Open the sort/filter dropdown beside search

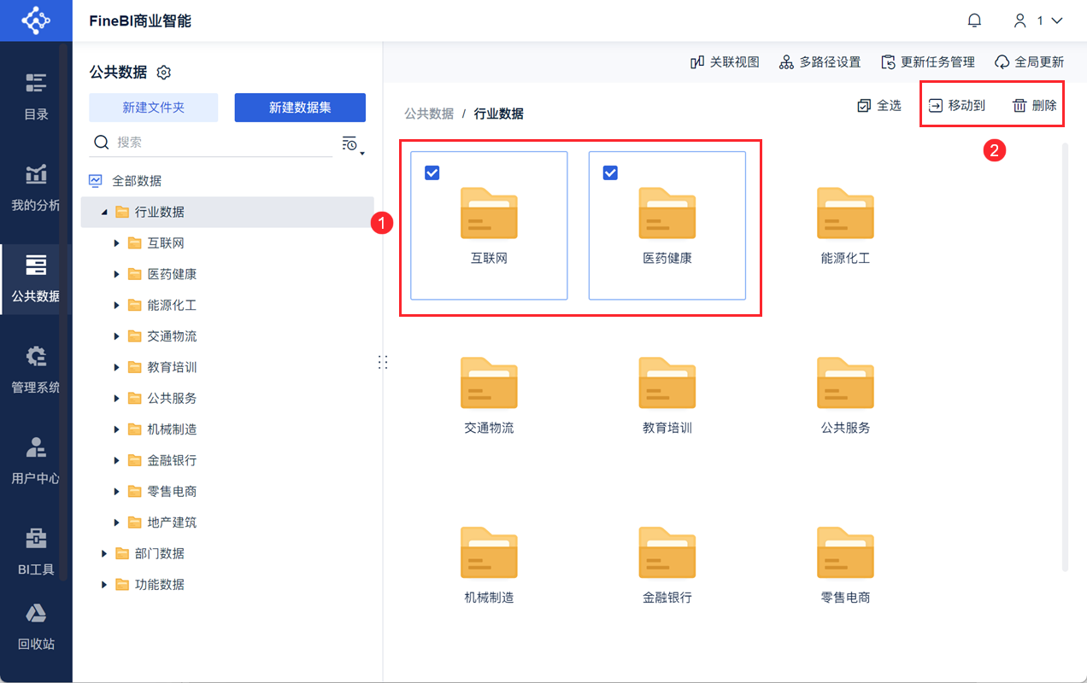coord(353,144)
